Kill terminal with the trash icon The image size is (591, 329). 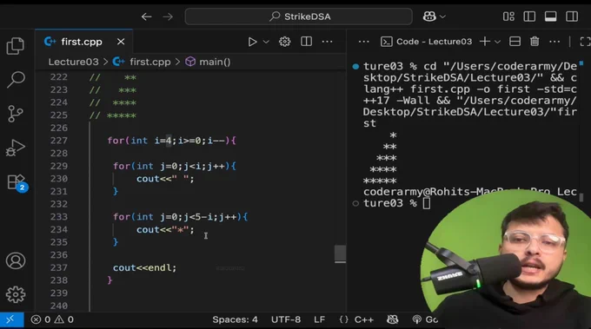click(x=535, y=42)
